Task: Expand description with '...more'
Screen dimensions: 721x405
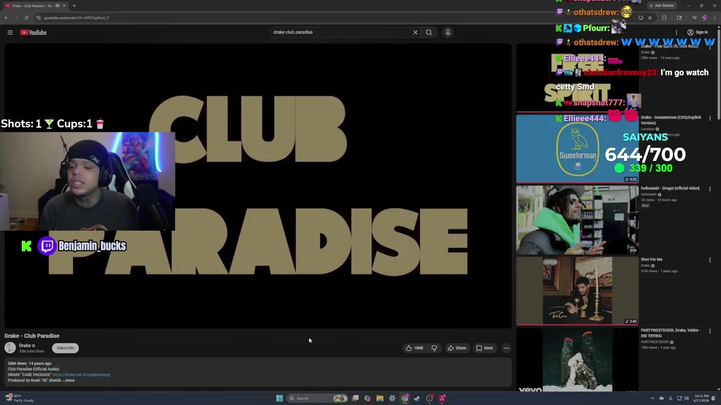Action: click(x=68, y=381)
